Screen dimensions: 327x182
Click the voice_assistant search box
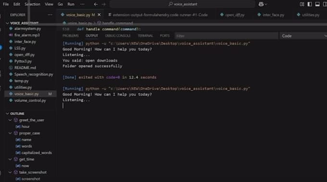click(182, 4)
